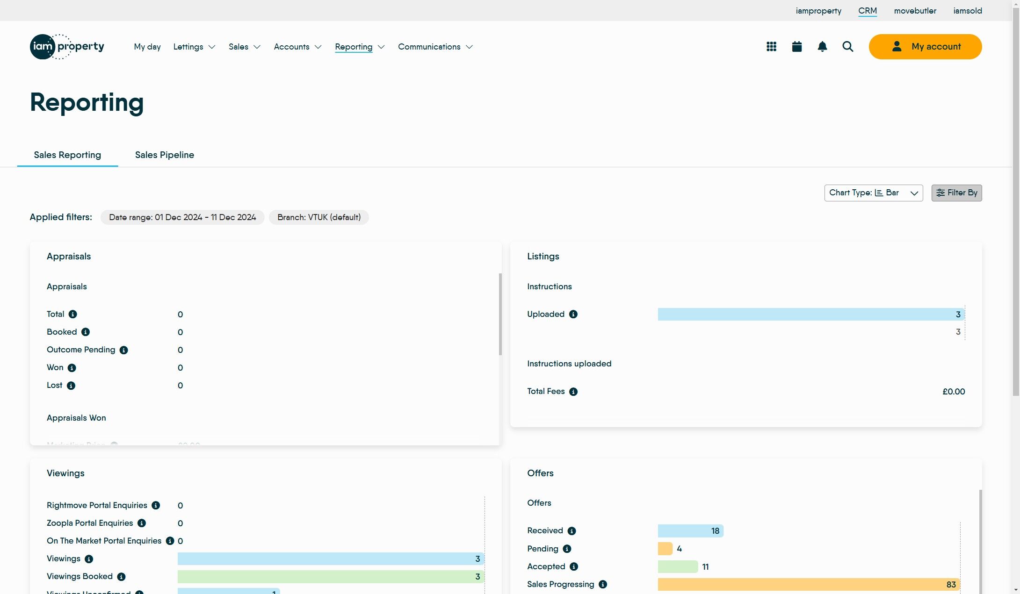Click info icon beside Zoopla Portal Enquiries
Image resolution: width=1020 pixels, height=594 pixels.
coord(142,523)
